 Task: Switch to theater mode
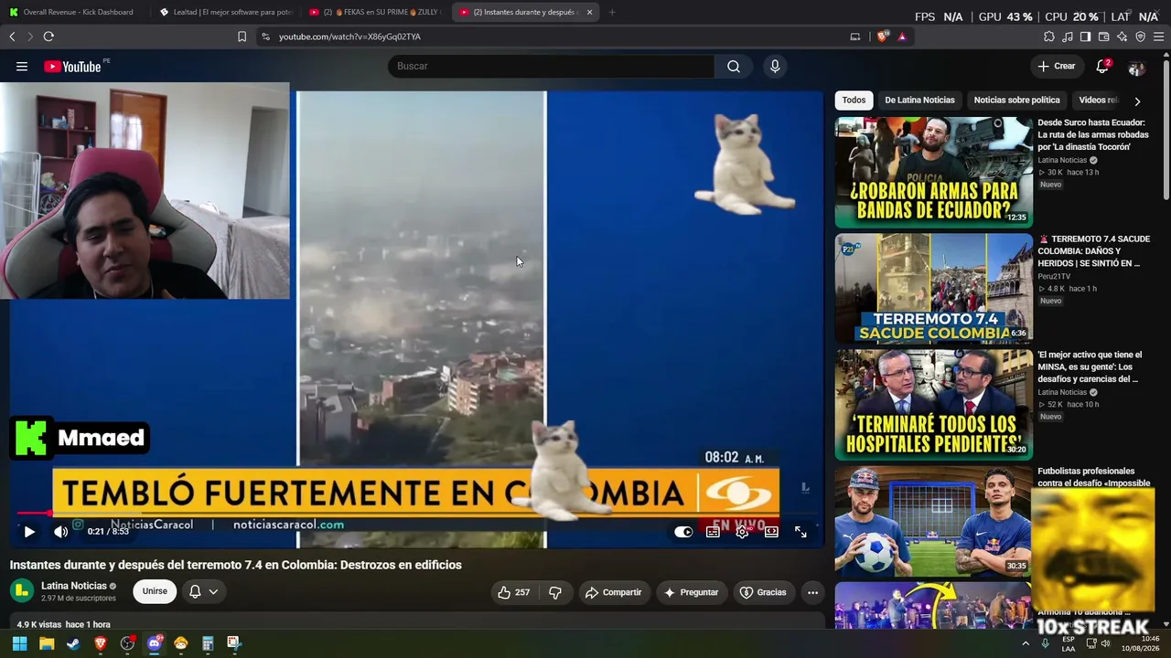pos(771,532)
